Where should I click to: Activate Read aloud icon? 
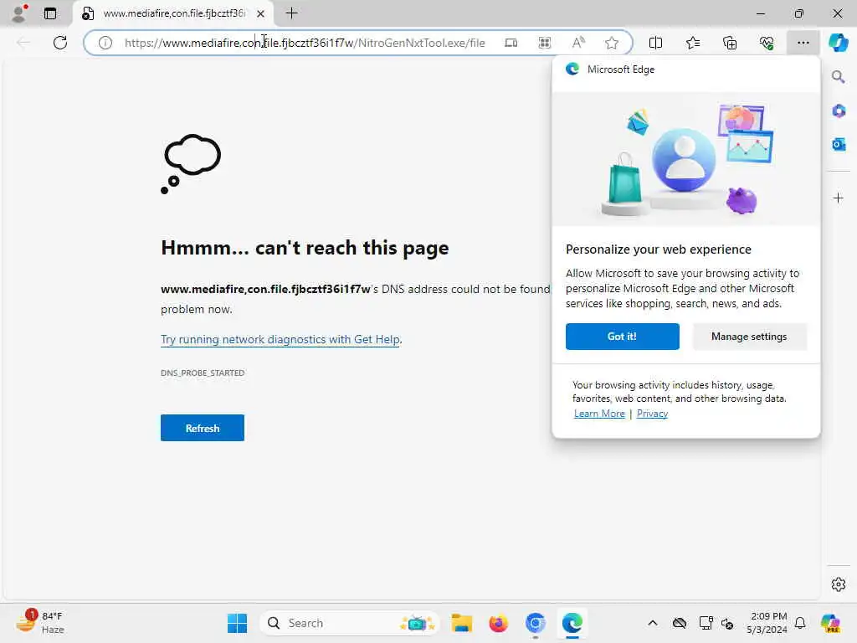click(578, 43)
